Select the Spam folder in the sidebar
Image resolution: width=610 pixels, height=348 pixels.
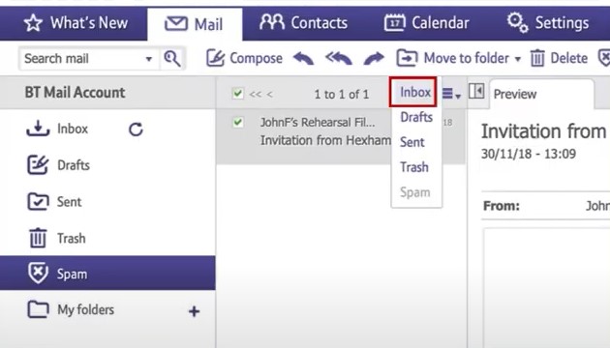(x=107, y=273)
